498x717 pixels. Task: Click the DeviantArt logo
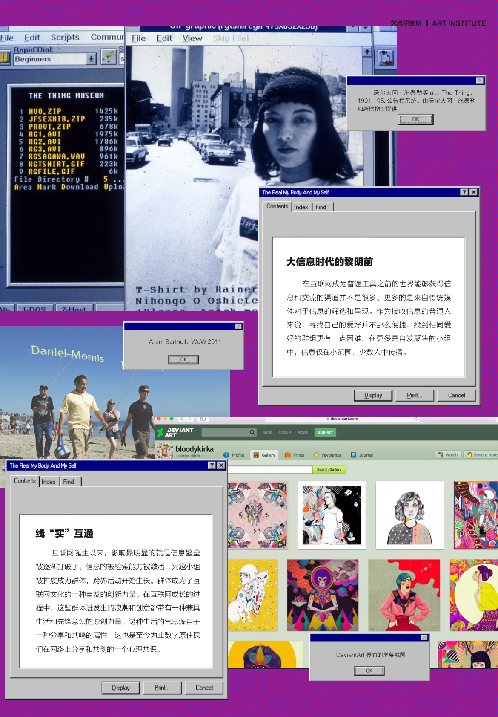[x=175, y=432]
